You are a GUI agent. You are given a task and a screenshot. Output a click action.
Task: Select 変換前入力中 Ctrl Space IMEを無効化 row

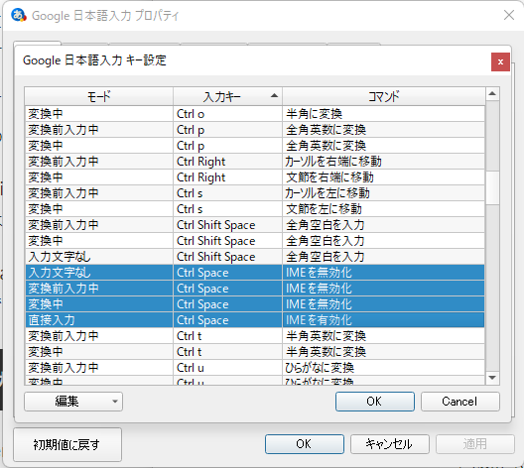tap(255, 289)
